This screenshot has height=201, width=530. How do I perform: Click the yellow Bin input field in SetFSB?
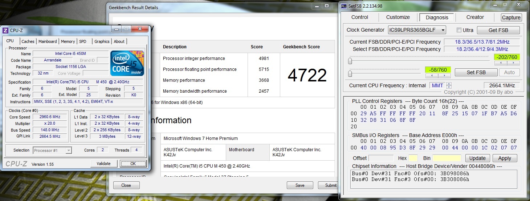coord(447,158)
